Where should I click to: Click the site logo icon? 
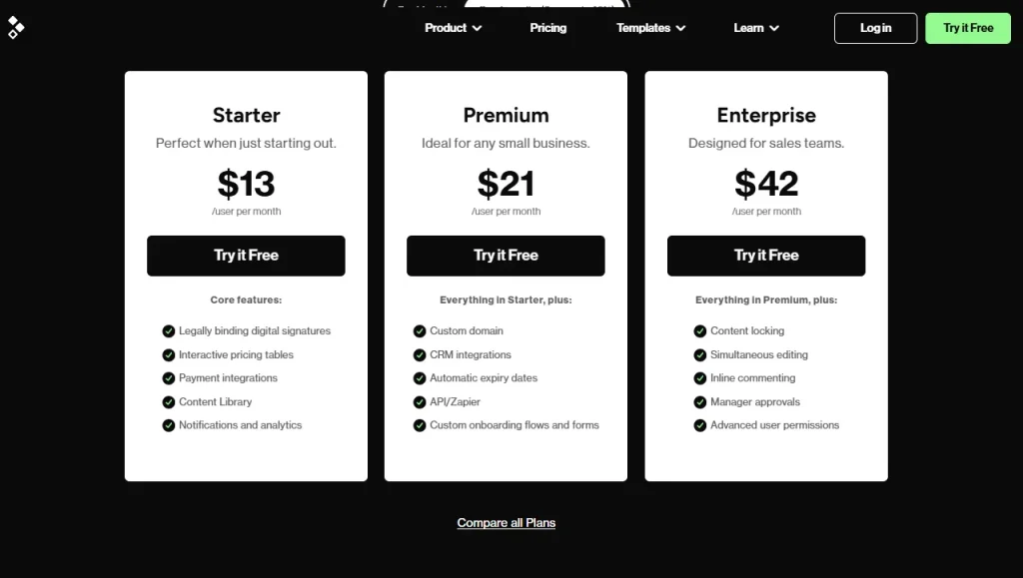click(x=15, y=27)
